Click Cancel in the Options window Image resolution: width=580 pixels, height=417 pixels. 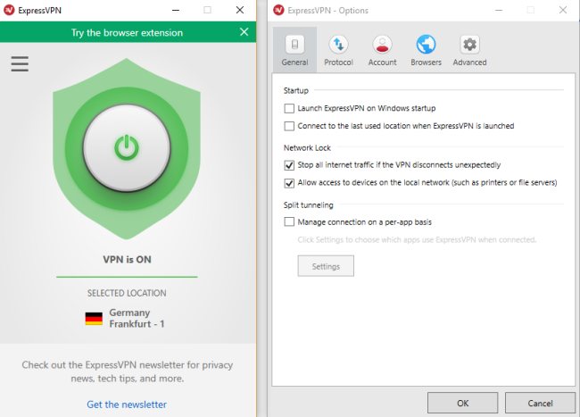click(x=540, y=403)
